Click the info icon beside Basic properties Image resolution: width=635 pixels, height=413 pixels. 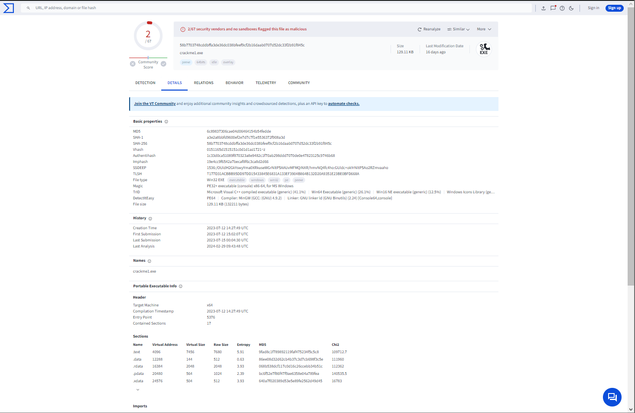click(166, 122)
